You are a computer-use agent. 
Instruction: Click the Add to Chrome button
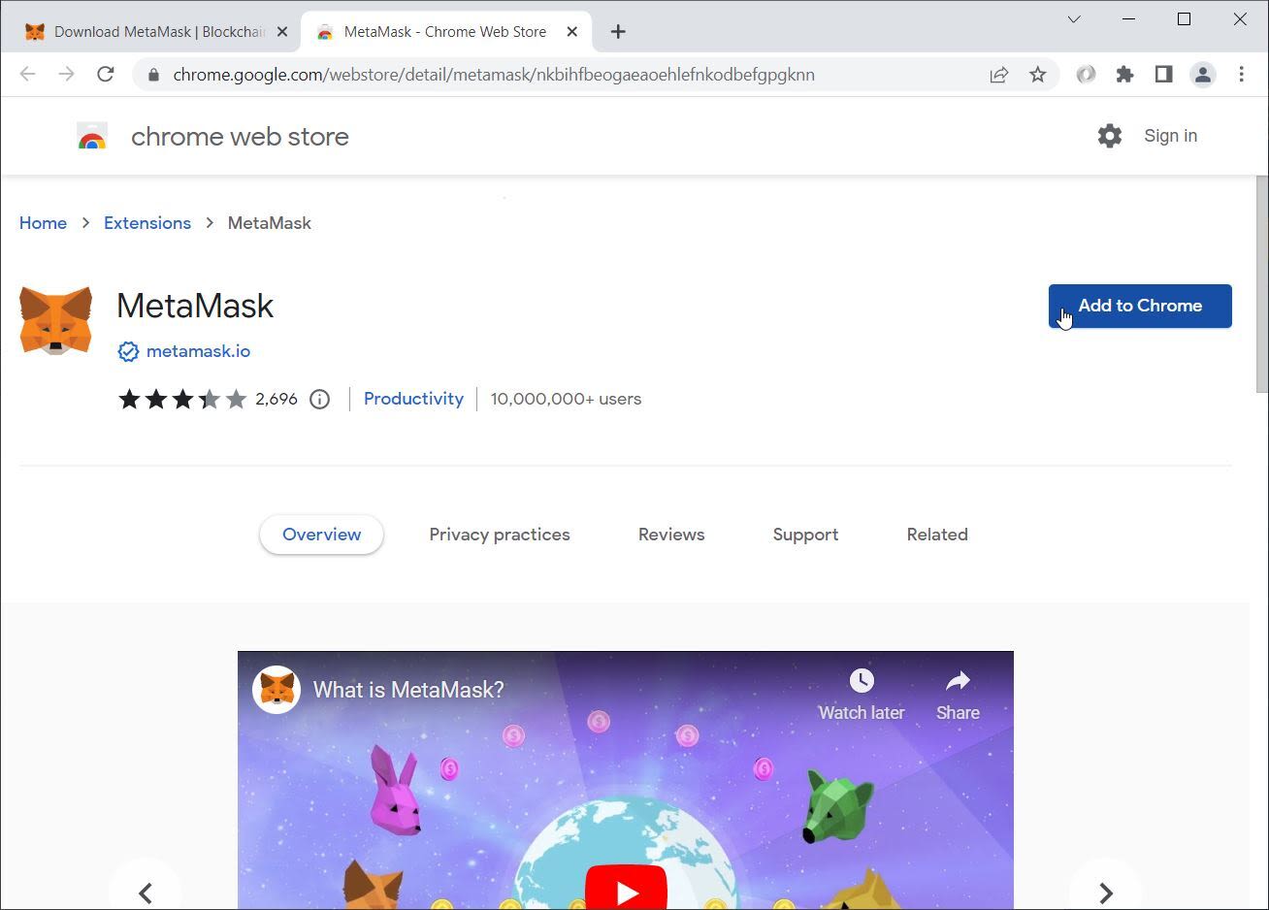tap(1139, 306)
